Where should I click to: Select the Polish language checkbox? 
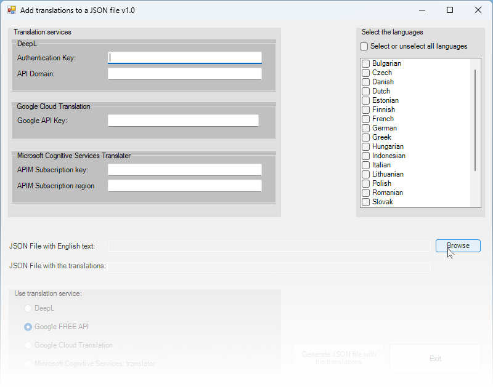(366, 184)
